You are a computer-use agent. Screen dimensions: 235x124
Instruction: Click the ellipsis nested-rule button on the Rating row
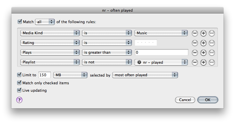[211, 43]
